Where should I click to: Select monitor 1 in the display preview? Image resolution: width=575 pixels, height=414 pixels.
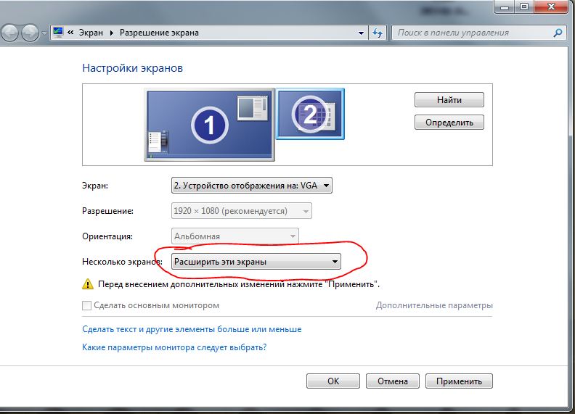(x=209, y=125)
